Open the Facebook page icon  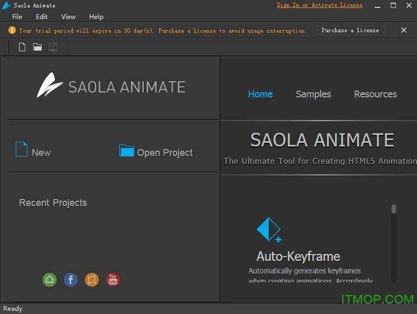click(x=71, y=280)
